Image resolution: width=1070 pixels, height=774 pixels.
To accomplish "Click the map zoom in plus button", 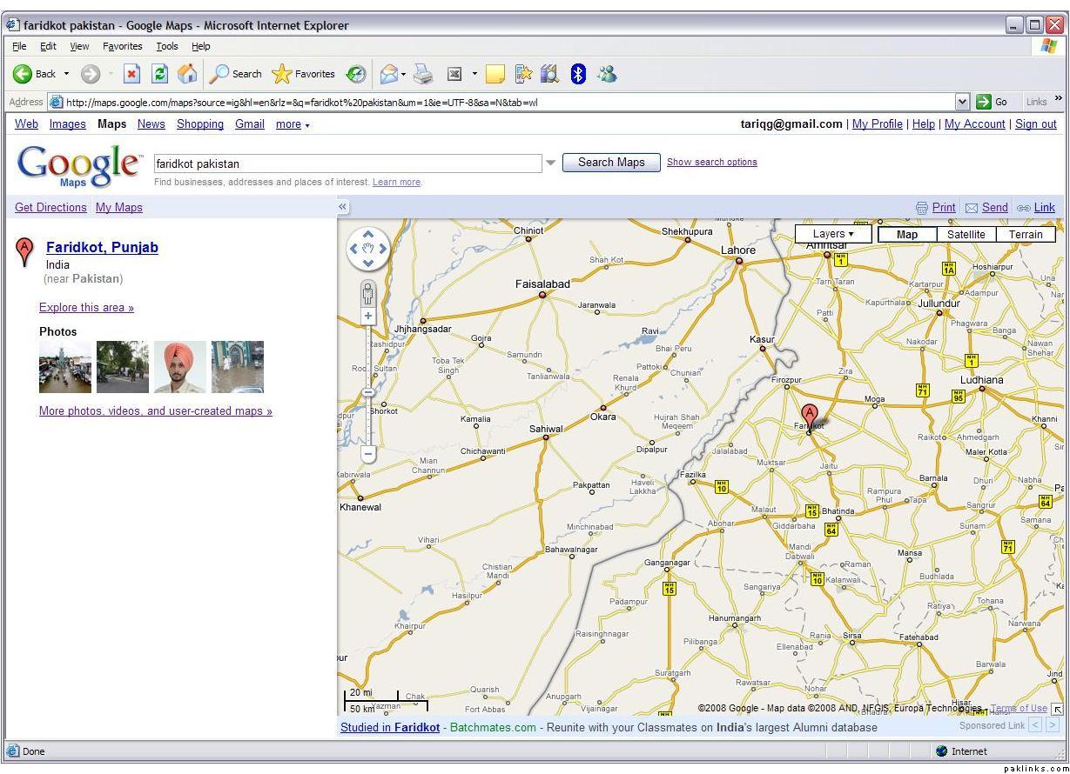I will [x=368, y=317].
